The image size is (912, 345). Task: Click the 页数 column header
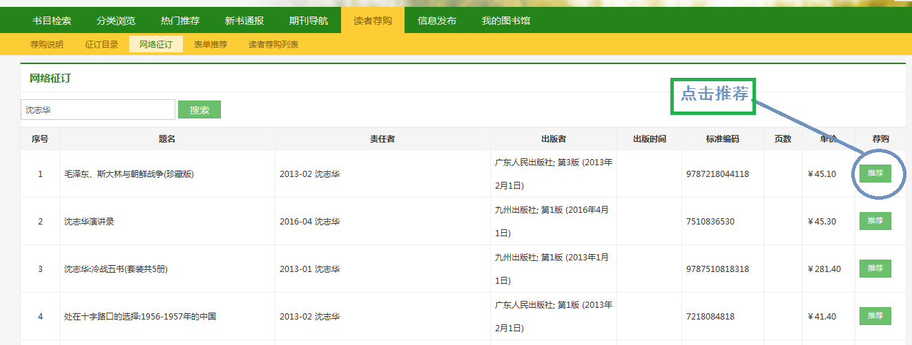point(783,139)
